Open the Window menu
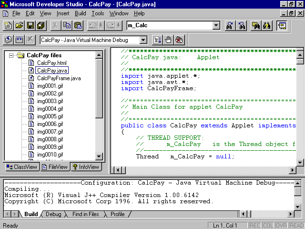Image resolution: width=305 pixels, height=229 pixels. pyautogui.click(x=119, y=13)
